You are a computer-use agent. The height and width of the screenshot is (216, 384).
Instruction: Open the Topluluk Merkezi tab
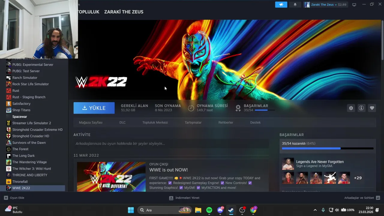click(x=155, y=122)
